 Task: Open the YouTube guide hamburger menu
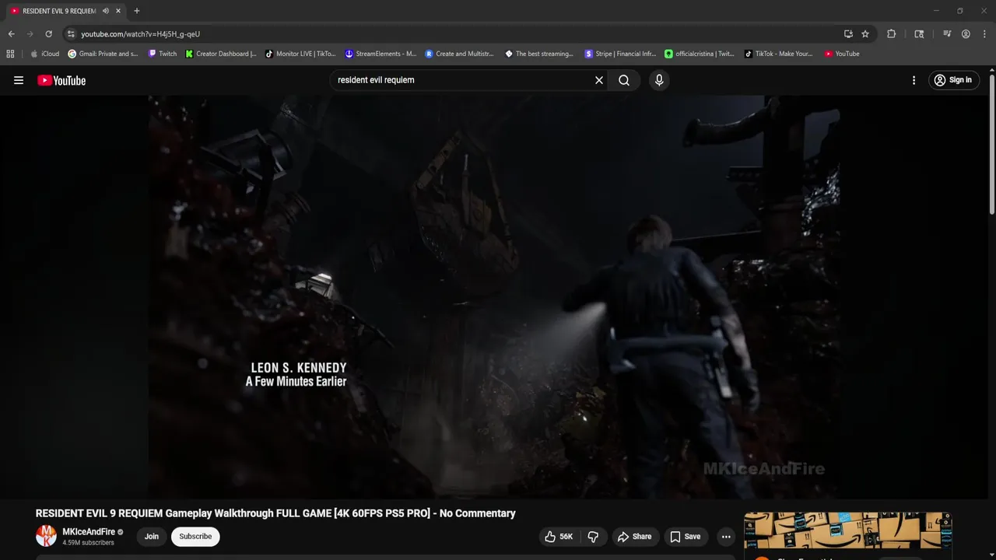click(19, 80)
